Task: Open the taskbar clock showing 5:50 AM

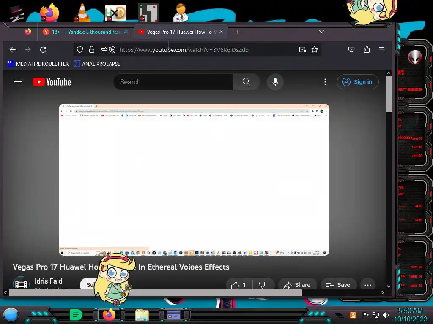Action: (x=410, y=315)
